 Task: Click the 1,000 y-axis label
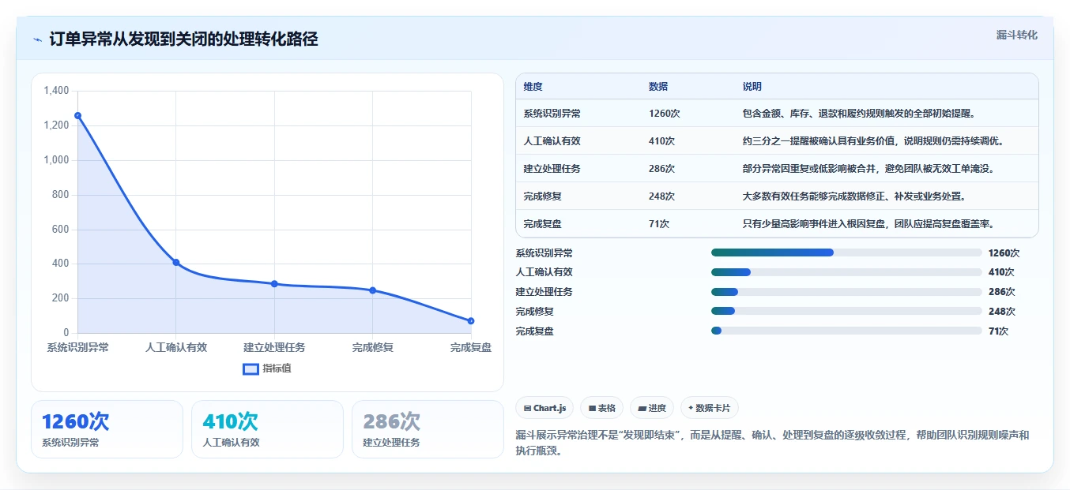(56, 160)
